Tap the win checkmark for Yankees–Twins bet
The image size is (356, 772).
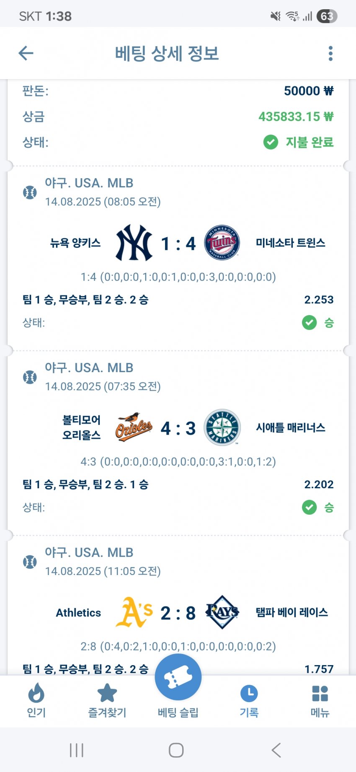(309, 323)
